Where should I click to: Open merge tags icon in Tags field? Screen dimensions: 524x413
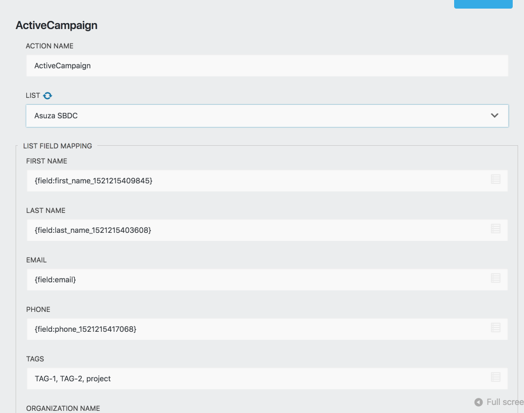[496, 377]
